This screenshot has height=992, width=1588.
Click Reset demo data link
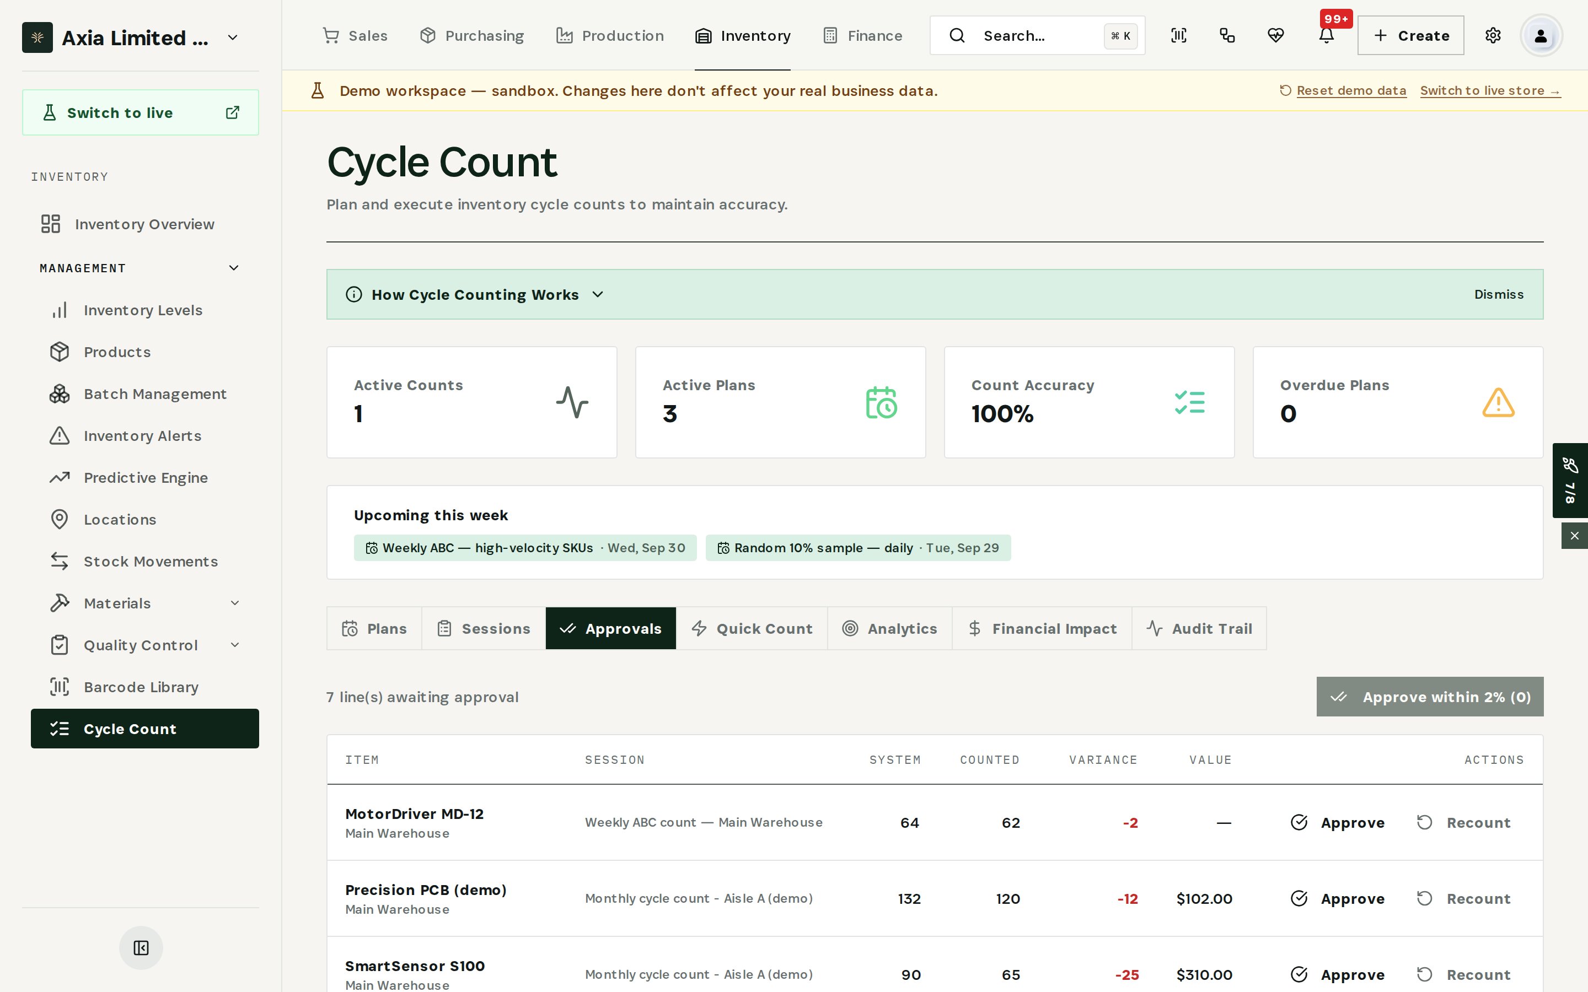(x=1343, y=90)
